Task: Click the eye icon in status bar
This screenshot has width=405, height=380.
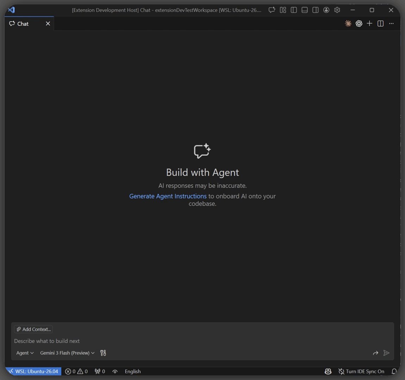Action: point(115,372)
